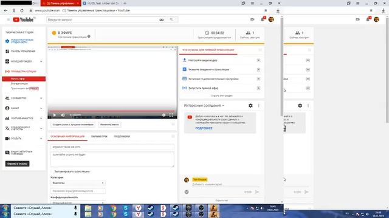The width and height of the screenshot is (389, 218).
Task: Select 'Все трансляции' sidebar item
Action: [19, 84]
